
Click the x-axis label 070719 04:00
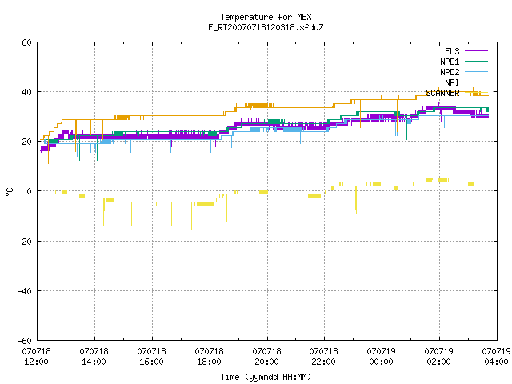click(x=496, y=357)
